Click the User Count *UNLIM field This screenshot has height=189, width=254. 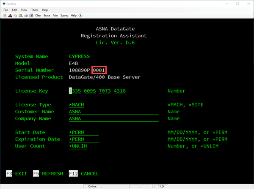[x=83, y=146]
